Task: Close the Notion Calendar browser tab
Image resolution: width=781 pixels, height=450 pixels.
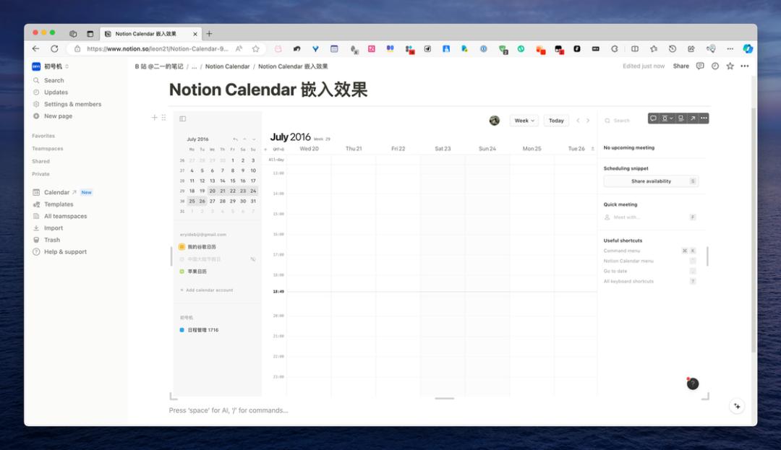Action: (195, 34)
